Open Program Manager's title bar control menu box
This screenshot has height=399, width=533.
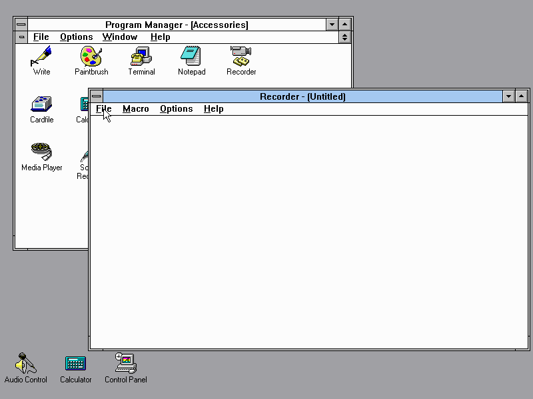click(x=21, y=25)
